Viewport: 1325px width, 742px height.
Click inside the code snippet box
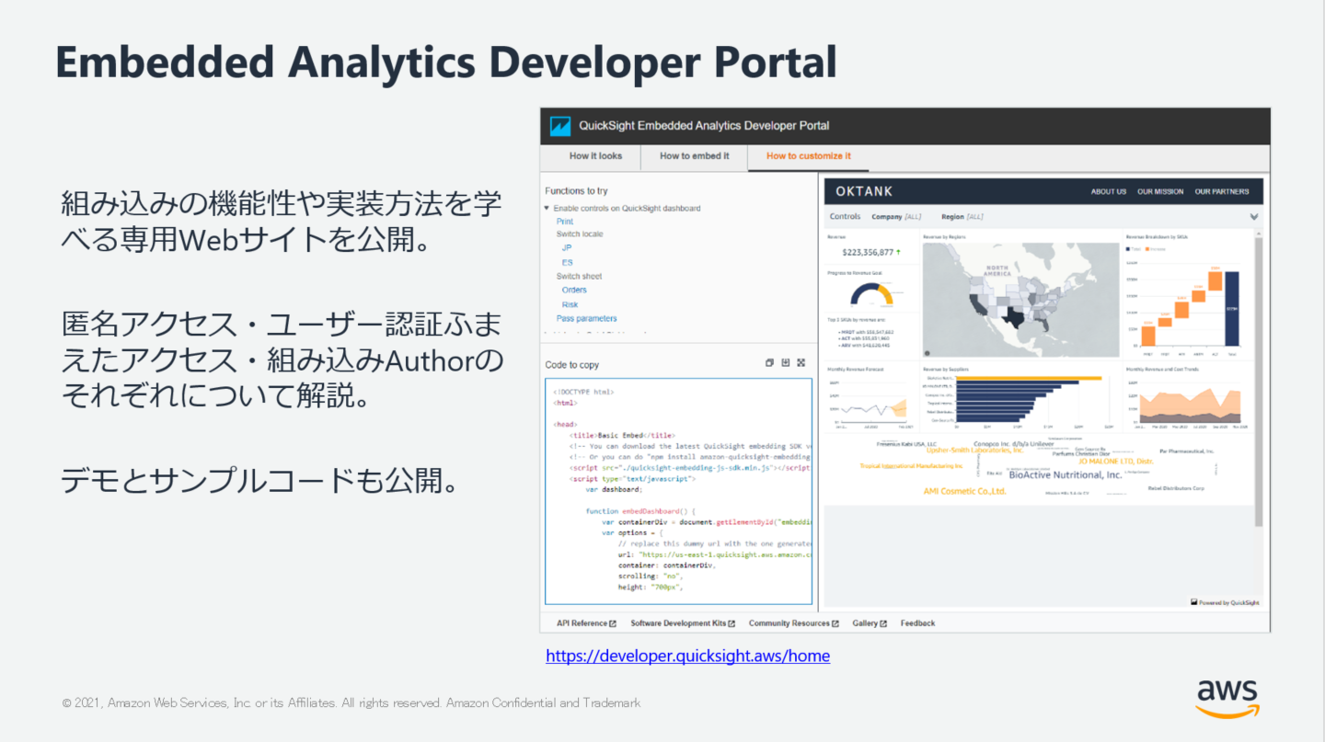(678, 491)
